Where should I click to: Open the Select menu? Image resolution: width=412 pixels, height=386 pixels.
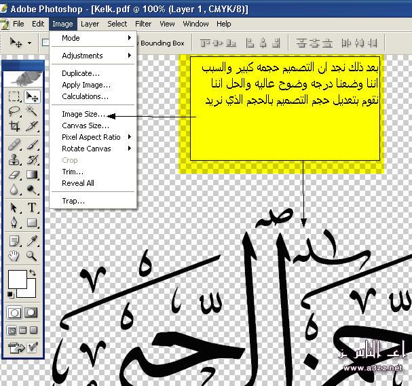point(117,24)
